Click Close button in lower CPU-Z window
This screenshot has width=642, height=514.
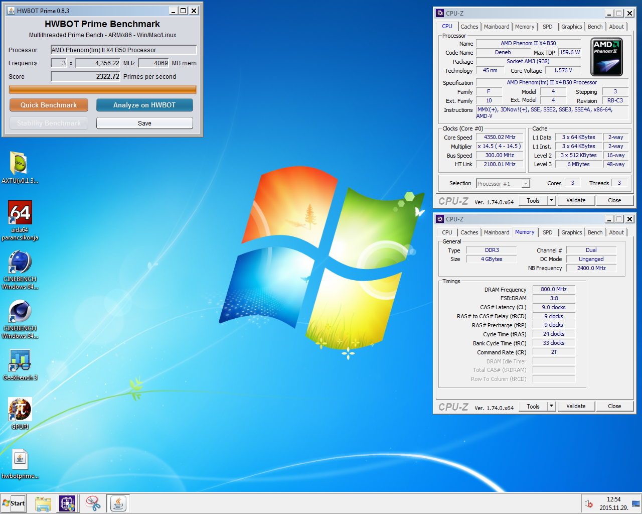(614, 406)
